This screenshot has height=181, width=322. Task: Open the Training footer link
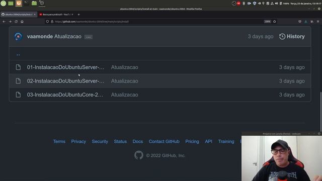point(226,142)
